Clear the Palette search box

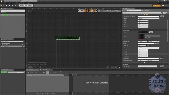click(x=24, y=11)
